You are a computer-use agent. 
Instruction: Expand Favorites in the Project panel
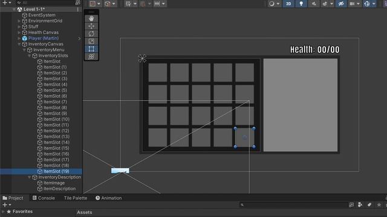(x=3, y=212)
